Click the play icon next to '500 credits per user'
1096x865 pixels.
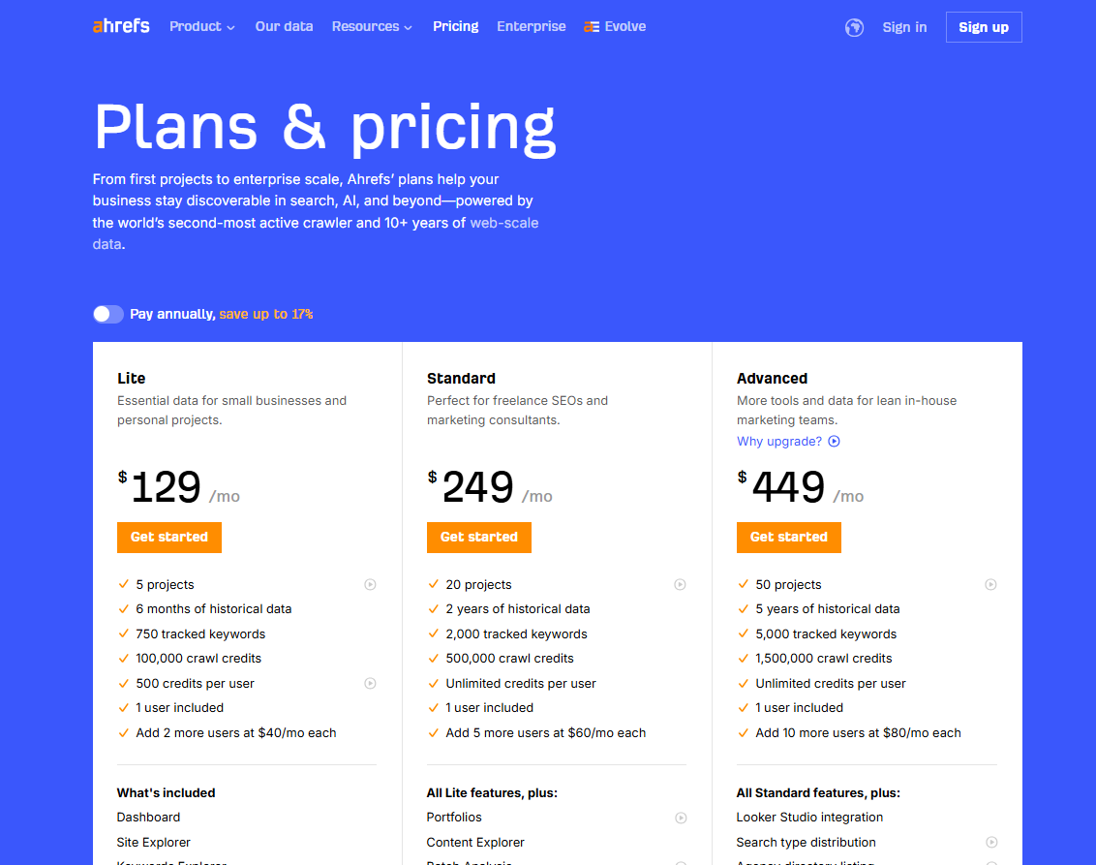[x=370, y=683]
